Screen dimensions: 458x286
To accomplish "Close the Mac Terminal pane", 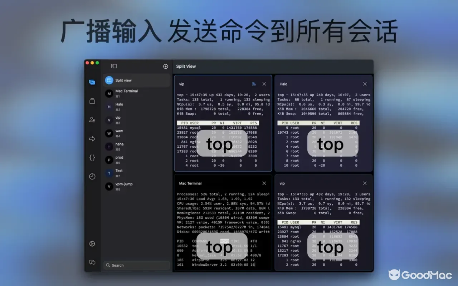I will coord(264,183).
